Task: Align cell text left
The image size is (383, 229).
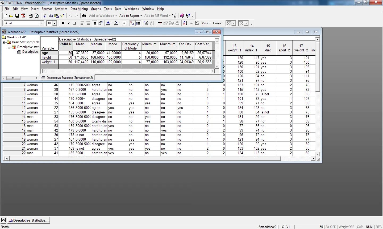Action: pyautogui.click(x=82, y=23)
